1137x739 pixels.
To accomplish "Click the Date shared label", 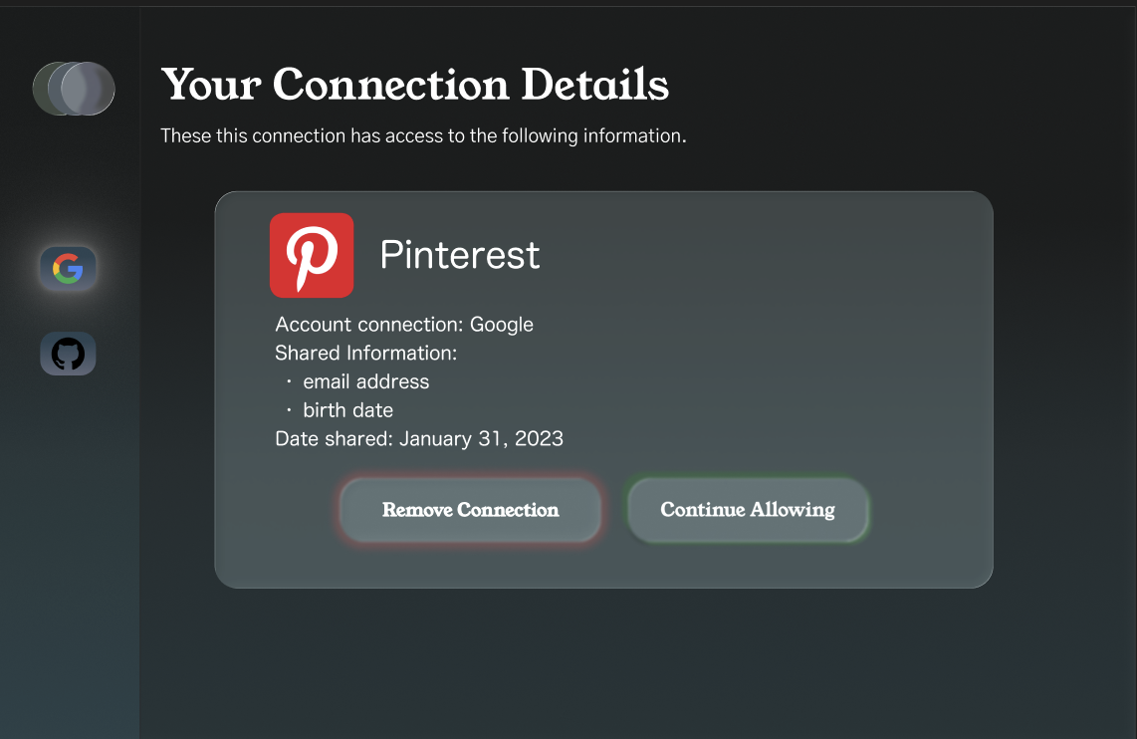I will [x=334, y=439].
